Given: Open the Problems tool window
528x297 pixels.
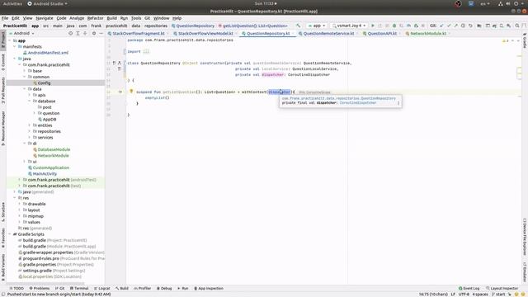Looking at the screenshot, I should (39, 288).
